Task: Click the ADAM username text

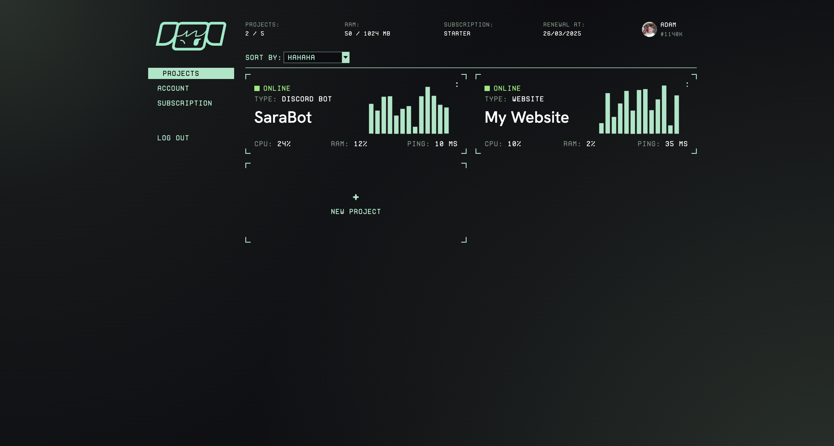Action: (668, 25)
